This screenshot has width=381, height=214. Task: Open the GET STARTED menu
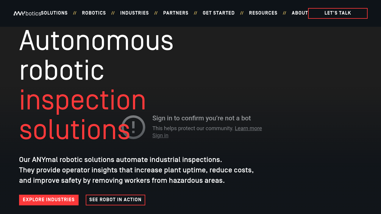(218, 13)
